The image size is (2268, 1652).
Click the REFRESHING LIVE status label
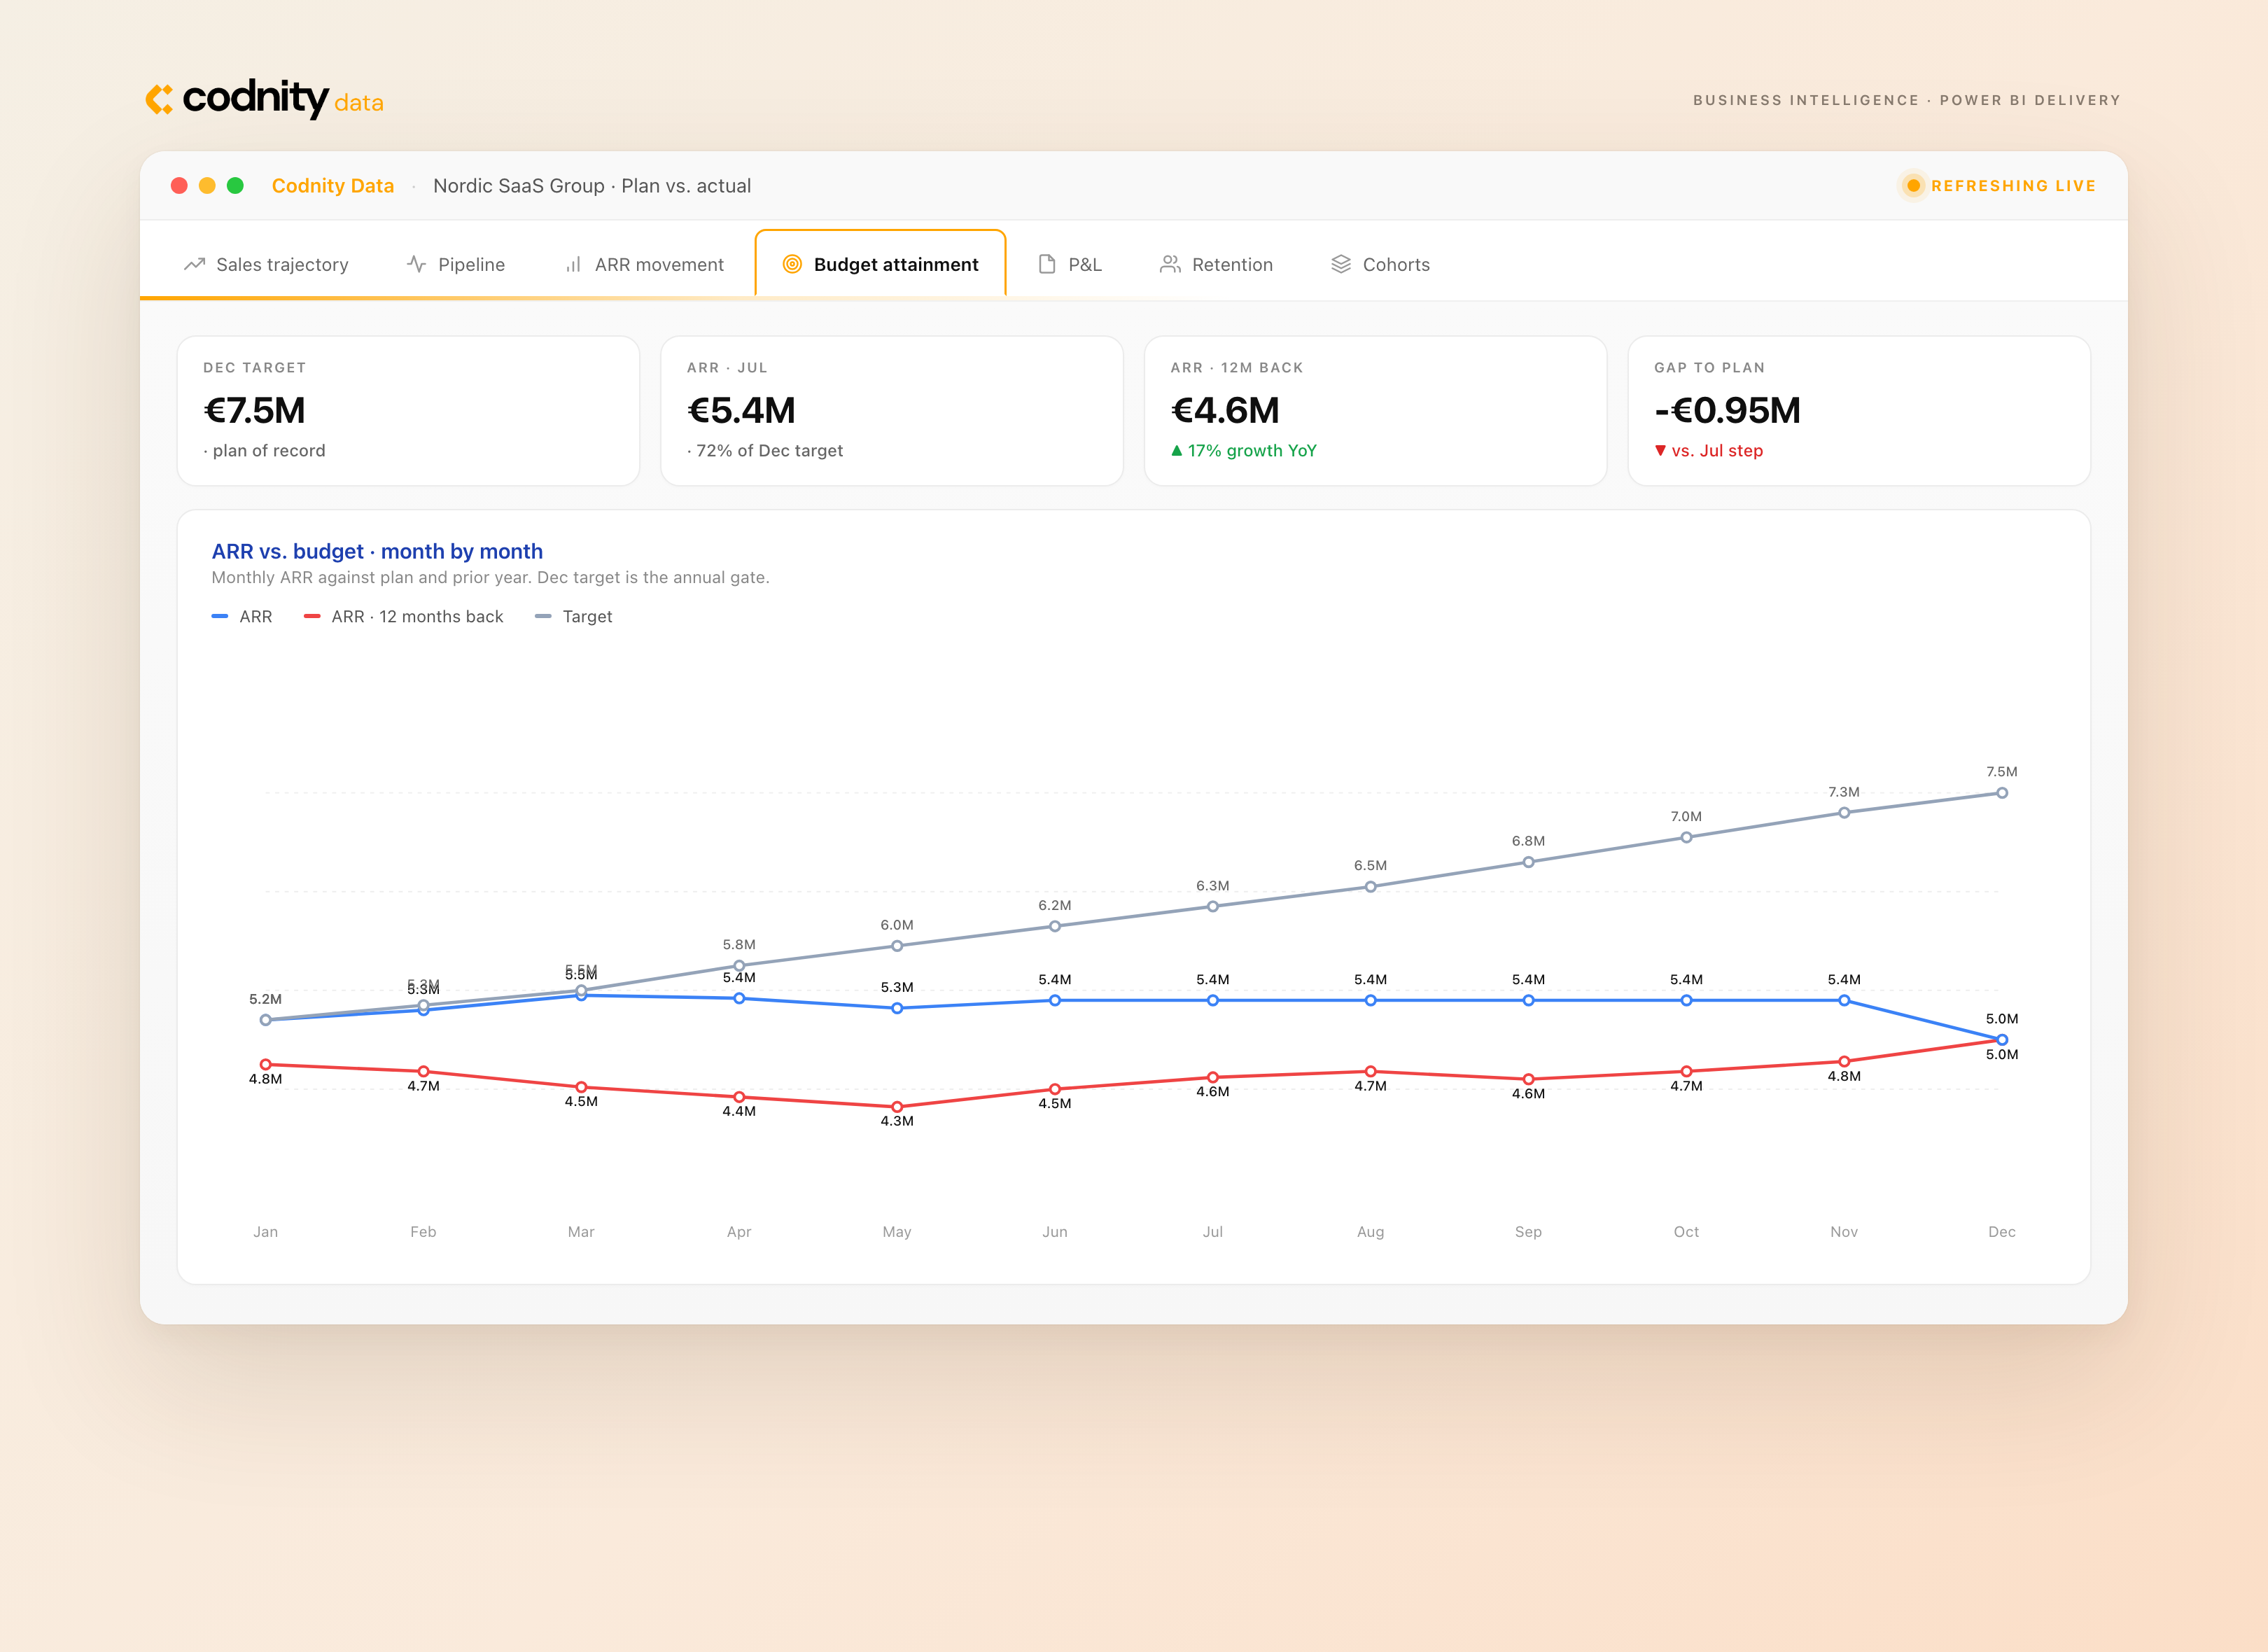2013,186
